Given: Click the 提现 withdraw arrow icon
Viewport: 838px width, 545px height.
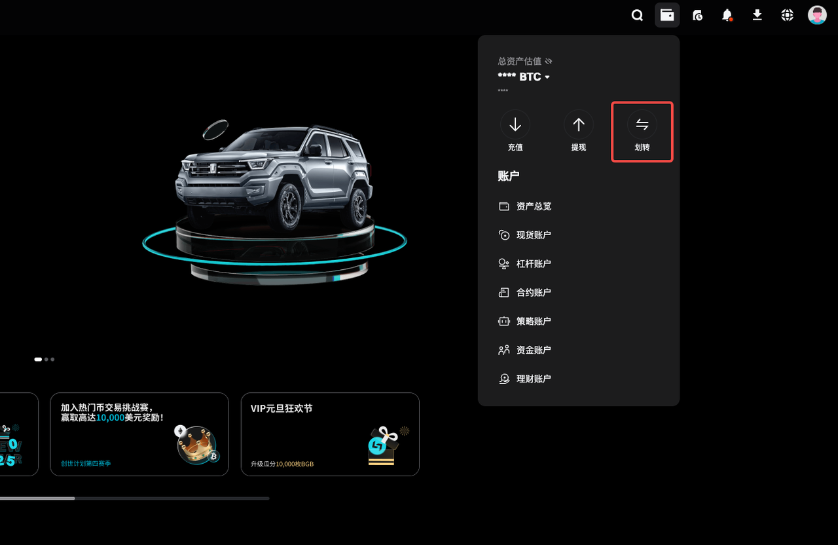Looking at the screenshot, I should pyautogui.click(x=579, y=124).
